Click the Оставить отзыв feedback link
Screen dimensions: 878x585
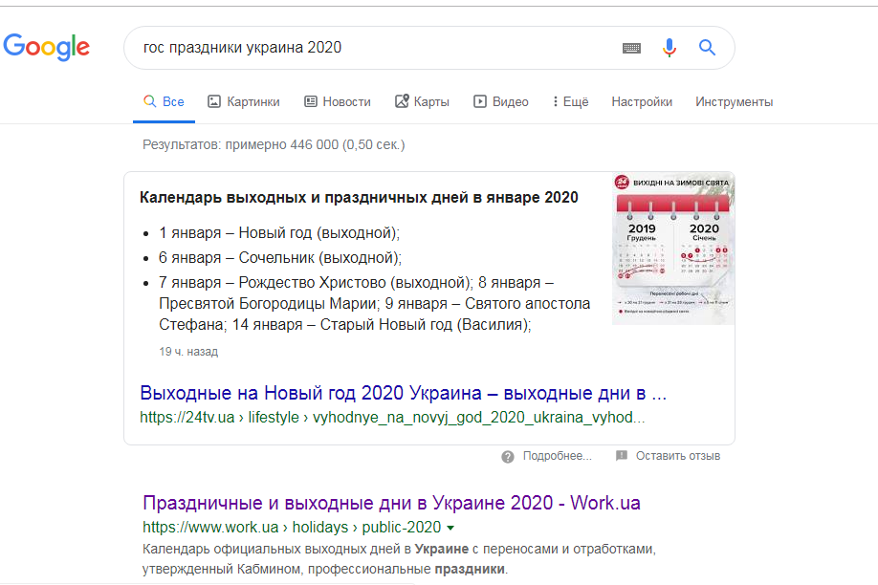pos(677,457)
